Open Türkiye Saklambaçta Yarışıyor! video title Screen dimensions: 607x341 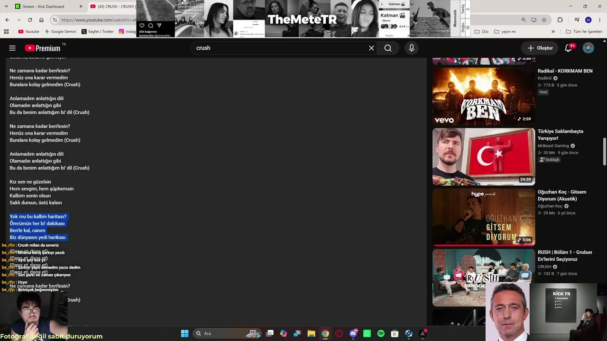click(561, 135)
